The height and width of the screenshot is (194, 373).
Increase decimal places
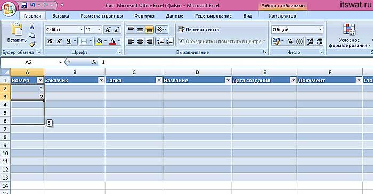(310, 41)
